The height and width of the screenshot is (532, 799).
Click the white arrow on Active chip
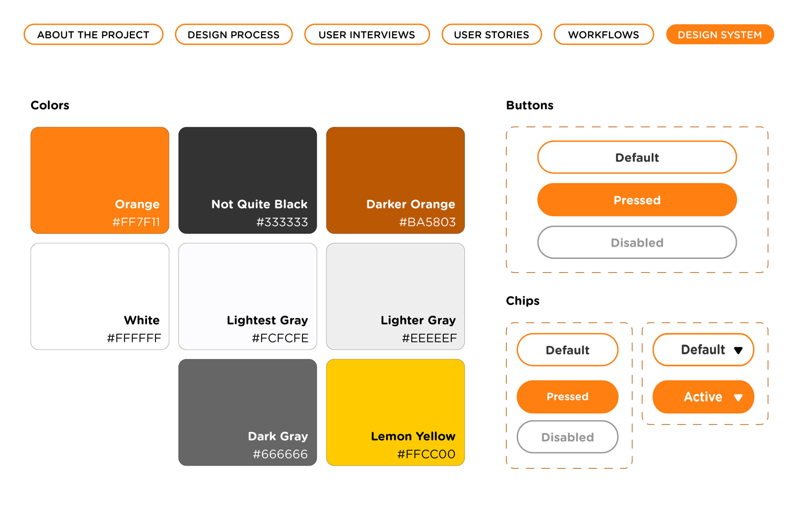tap(738, 398)
